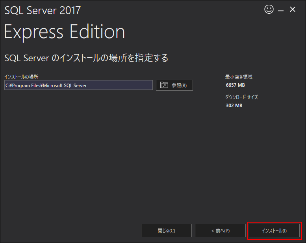The height and width of the screenshot is (243, 306).
Task: Start setup with the インストール(I) button
Action: 274,230
